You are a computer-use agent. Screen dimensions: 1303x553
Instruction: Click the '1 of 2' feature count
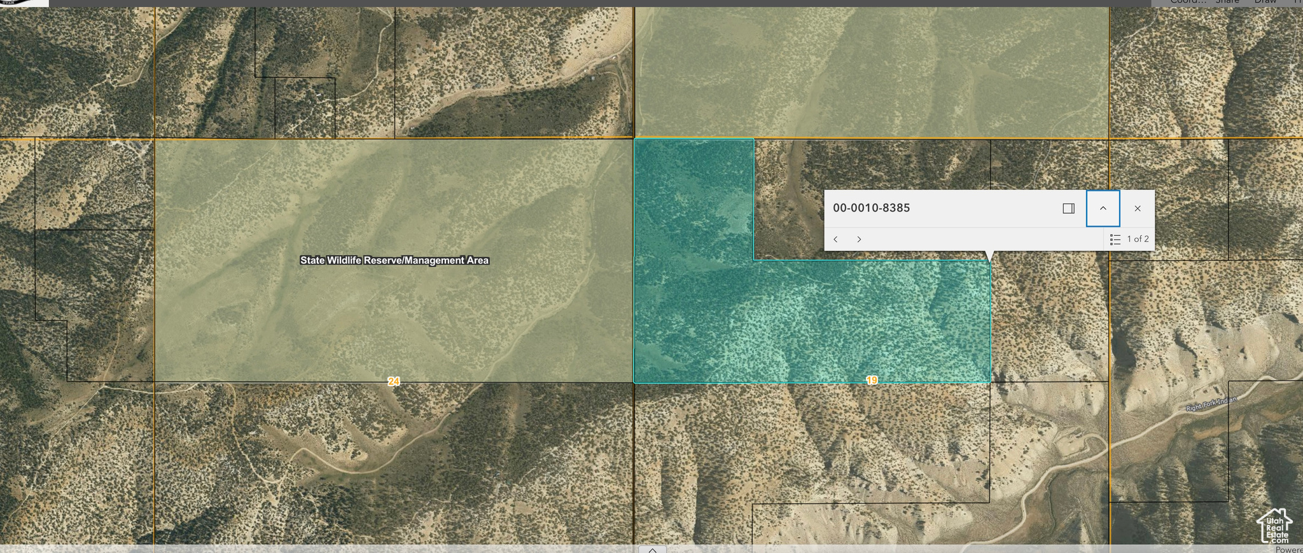(1138, 240)
